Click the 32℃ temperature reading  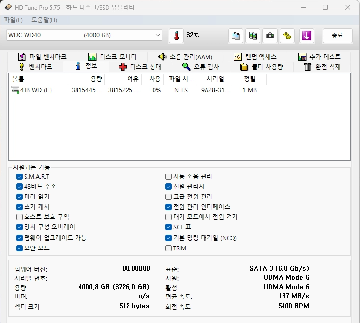pyautogui.click(x=193, y=35)
